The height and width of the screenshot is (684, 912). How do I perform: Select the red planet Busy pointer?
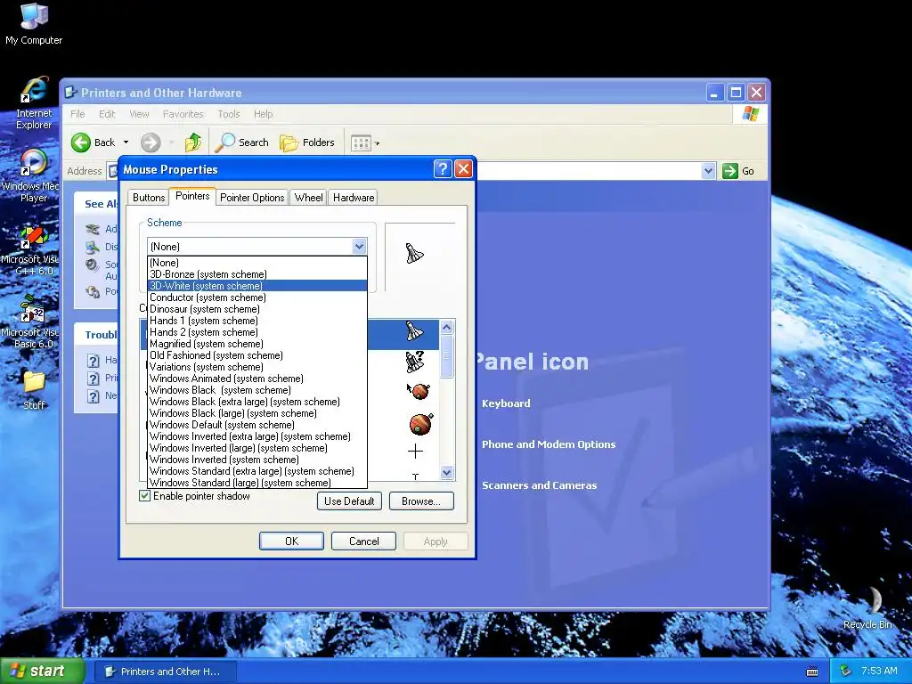click(421, 424)
